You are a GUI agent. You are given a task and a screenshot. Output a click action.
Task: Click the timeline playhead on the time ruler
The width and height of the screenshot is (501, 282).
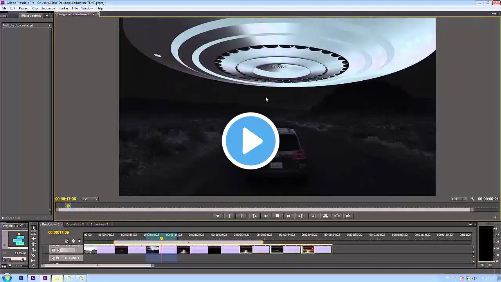click(x=161, y=238)
